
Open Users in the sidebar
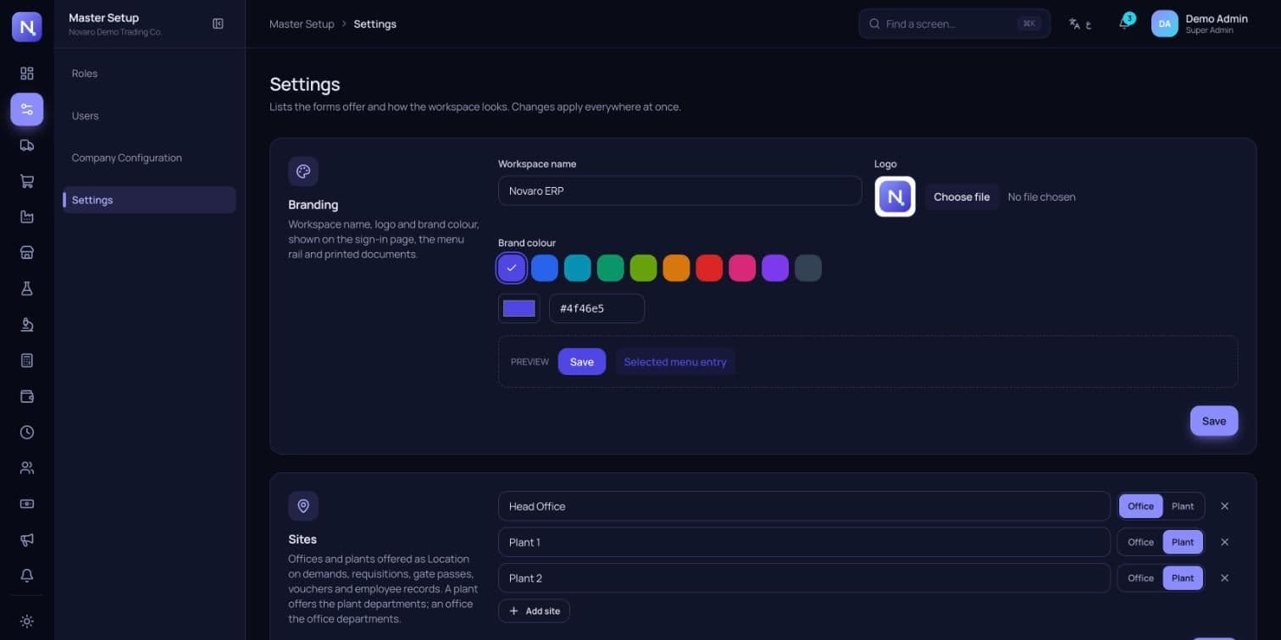149,116
